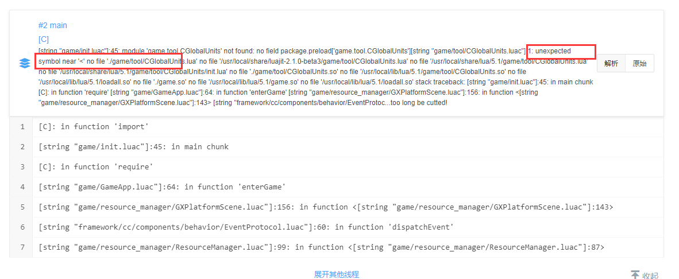The height and width of the screenshot is (279, 679).
Task: Click line number 4 in the gutter
Action: (x=22, y=187)
